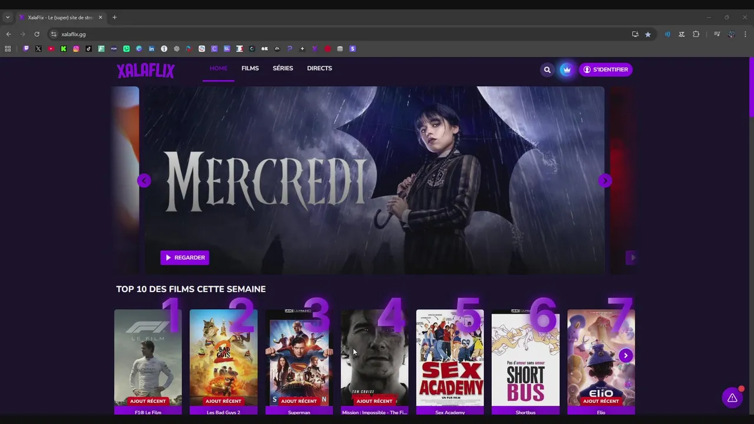This screenshot has height=424, width=754.
Task: Open the Superman movie poster
Action: tap(299, 358)
